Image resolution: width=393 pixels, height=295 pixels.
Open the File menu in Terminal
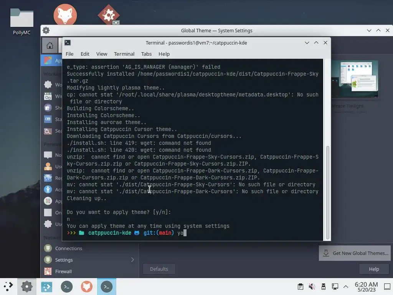[x=69, y=54]
